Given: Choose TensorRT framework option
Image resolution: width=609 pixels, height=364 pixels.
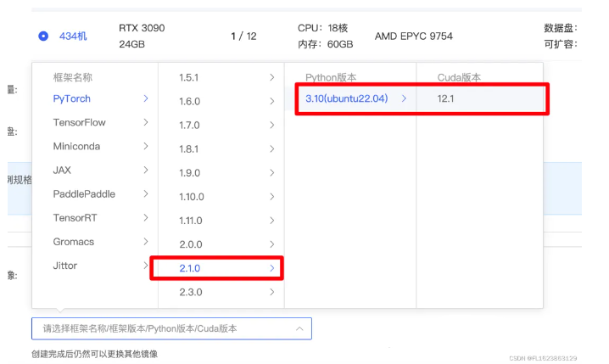Looking at the screenshot, I should point(75,217).
